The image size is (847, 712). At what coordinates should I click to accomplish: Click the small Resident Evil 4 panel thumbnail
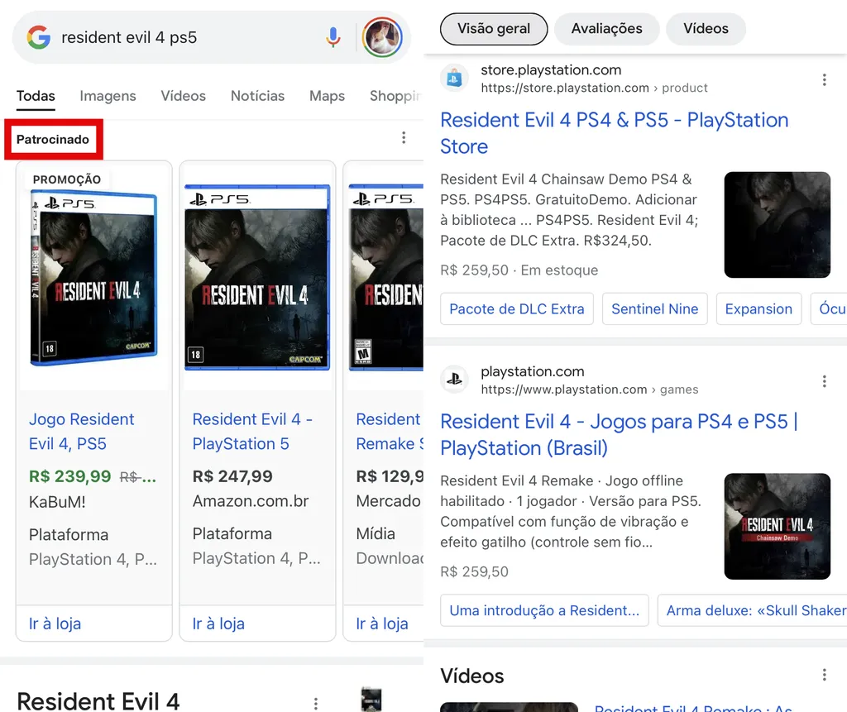pos(371,700)
